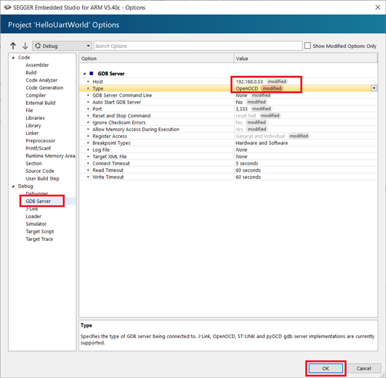The image size is (386, 378).
Task: Select the Auto Start GDB Server option
Action: [228, 102]
